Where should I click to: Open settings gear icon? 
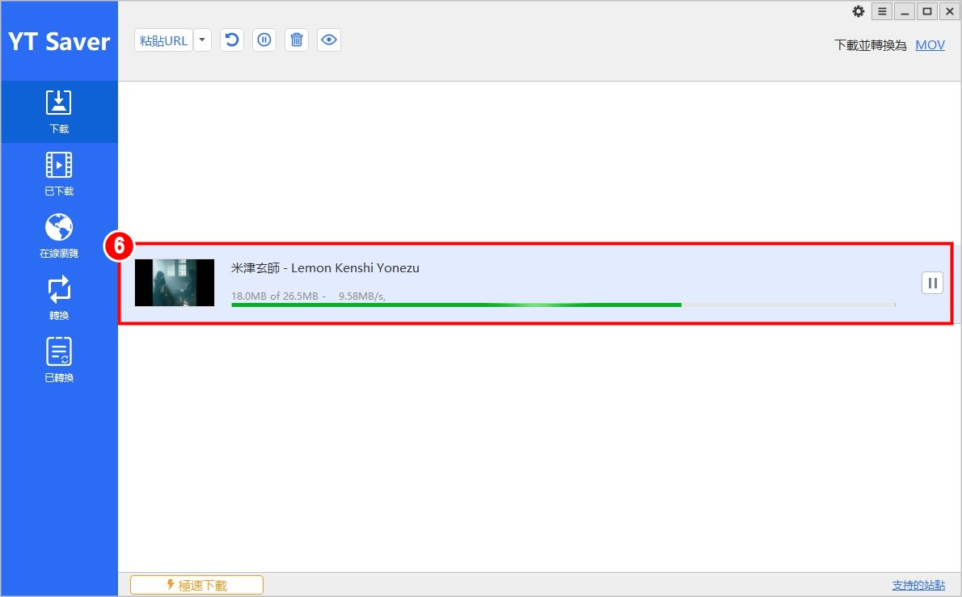[x=859, y=11]
